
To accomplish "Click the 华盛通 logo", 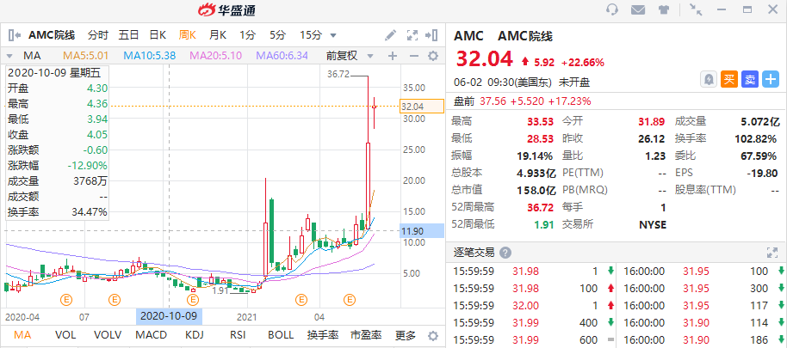I will click(x=226, y=9).
